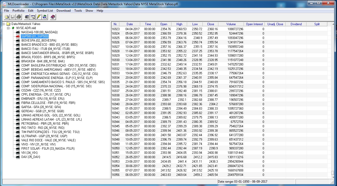337x186 pixels.
Task: Open the Download menu
Action: (64, 11)
